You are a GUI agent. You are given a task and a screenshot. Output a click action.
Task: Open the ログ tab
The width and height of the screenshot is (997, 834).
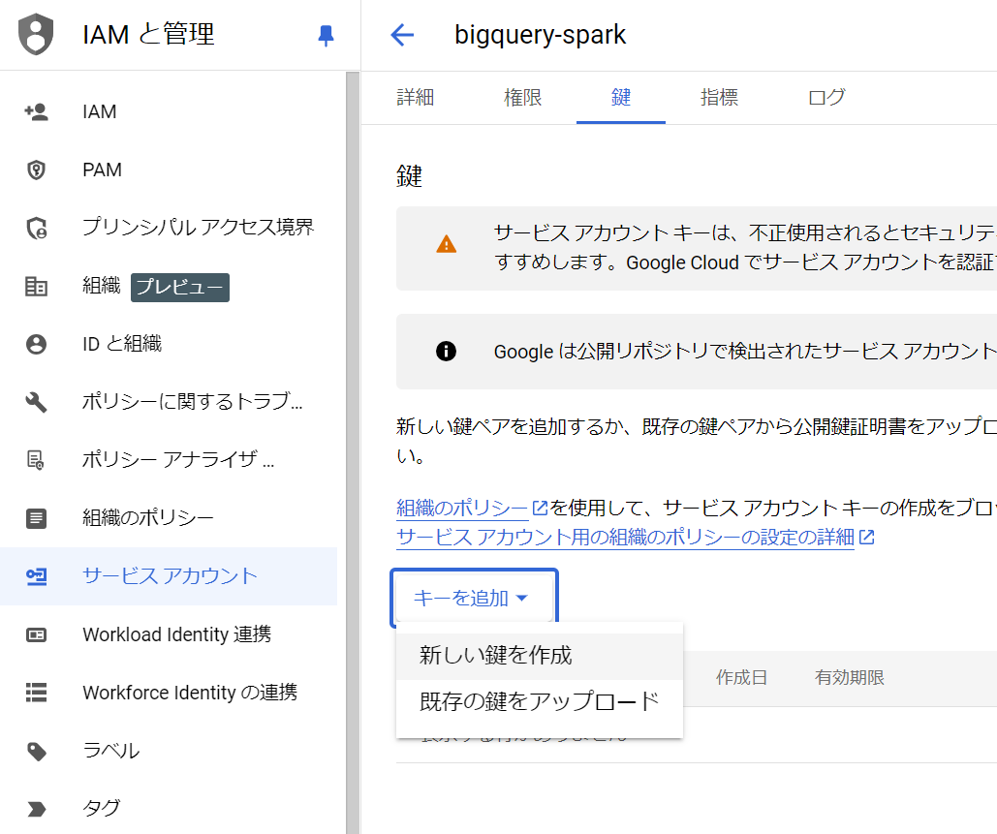826,97
